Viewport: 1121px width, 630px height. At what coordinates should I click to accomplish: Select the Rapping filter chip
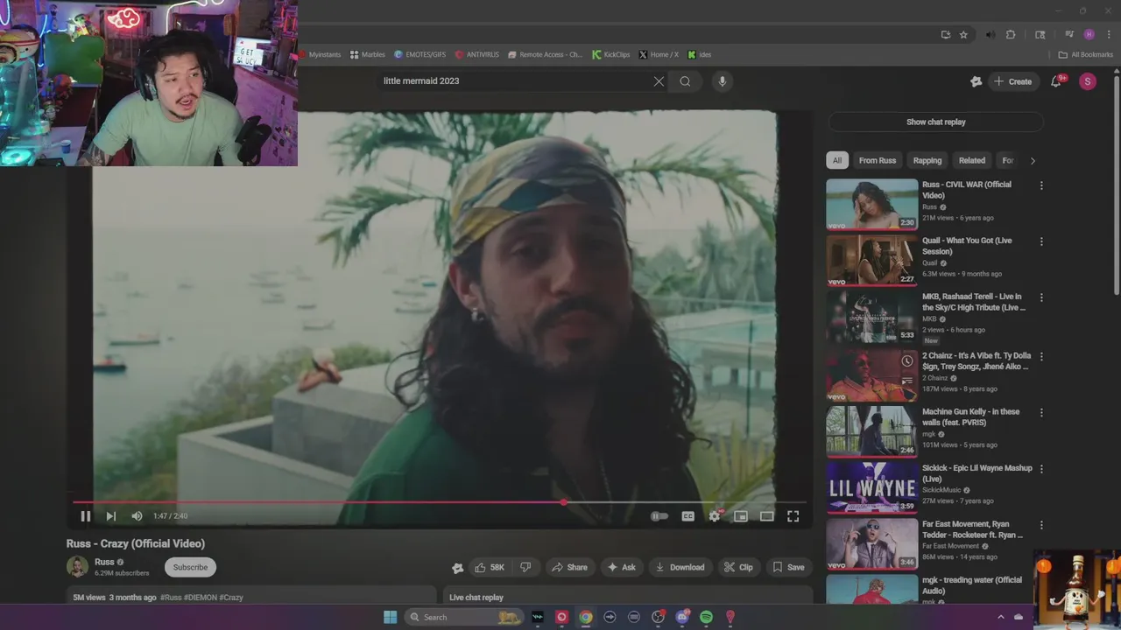[x=927, y=160]
